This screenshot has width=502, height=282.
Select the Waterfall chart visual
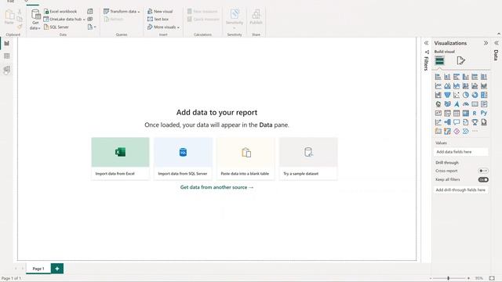point(438,95)
